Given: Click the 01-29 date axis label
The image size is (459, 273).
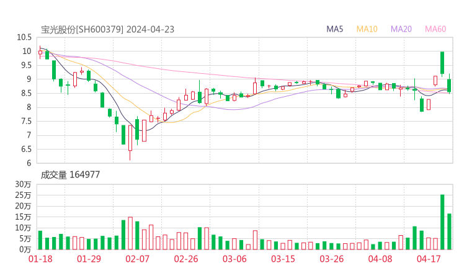Looking at the screenshot, I should click(x=89, y=259).
